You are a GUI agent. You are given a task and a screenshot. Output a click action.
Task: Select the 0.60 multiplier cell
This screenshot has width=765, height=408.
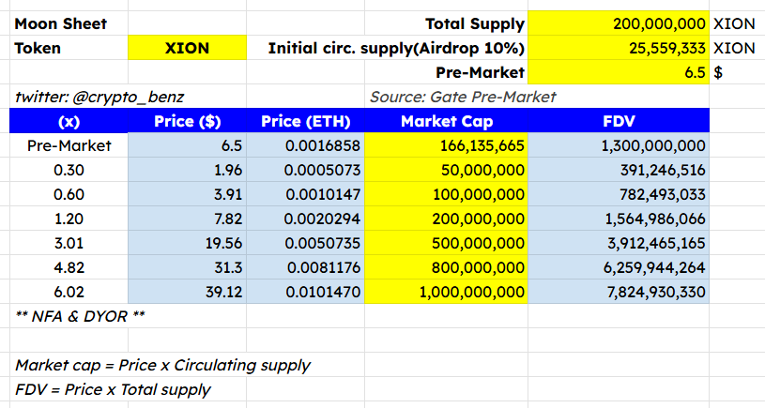[69, 194]
